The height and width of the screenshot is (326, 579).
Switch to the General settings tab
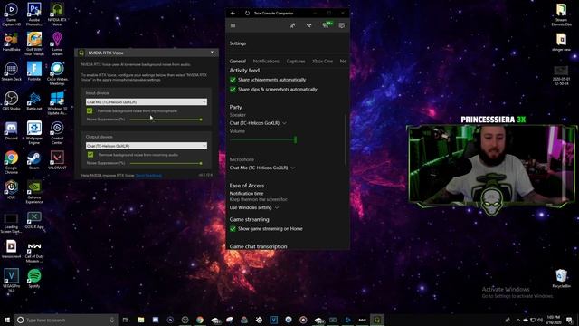pos(237,61)
